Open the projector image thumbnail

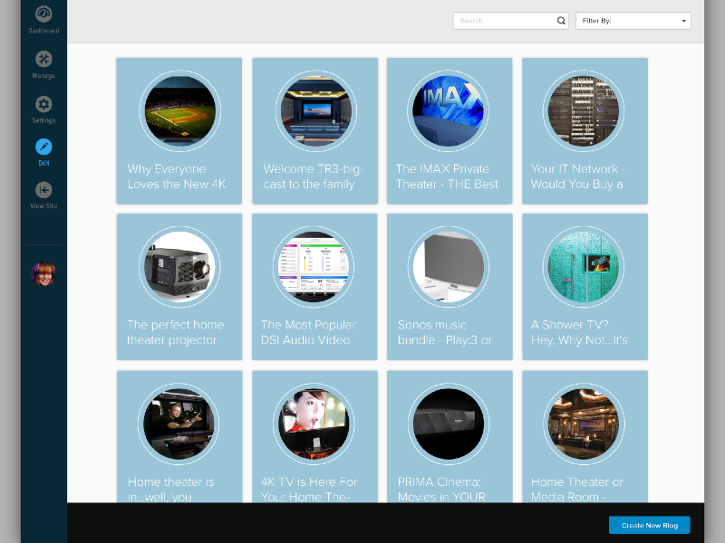tap(179, 267)
